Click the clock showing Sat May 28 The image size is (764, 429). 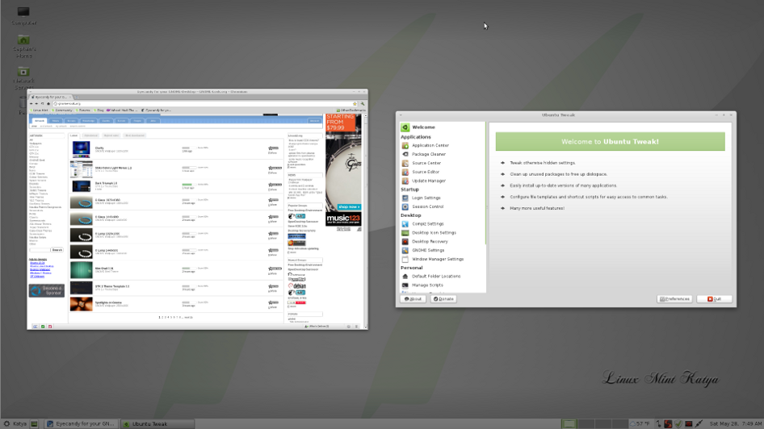click(x=736, y=423)
